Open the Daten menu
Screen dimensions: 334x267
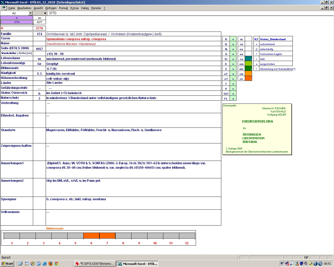[x=85, y=8]
